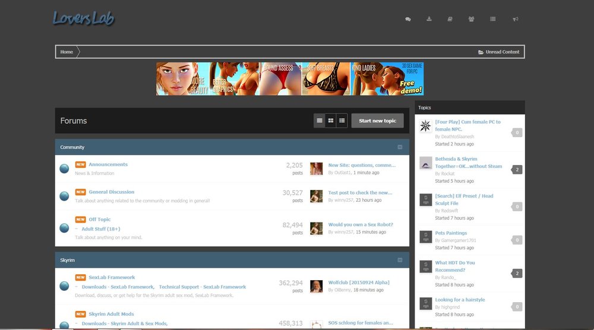Open Off Topic forum
The width and height of the screenshot is (594, 330).
[100, 220]
